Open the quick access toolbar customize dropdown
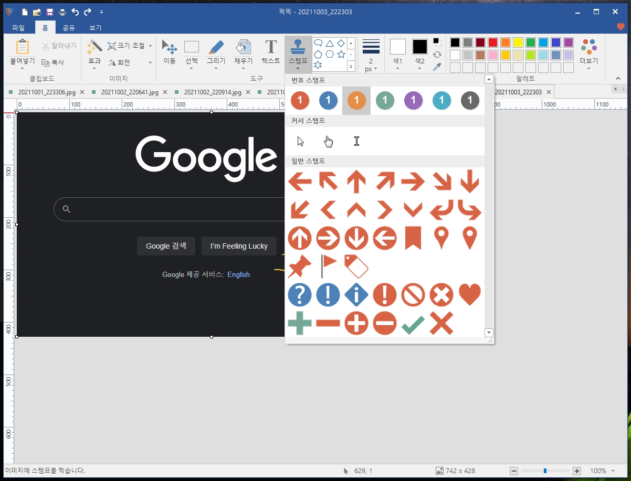The image size is (631, 481). [101, 12]
